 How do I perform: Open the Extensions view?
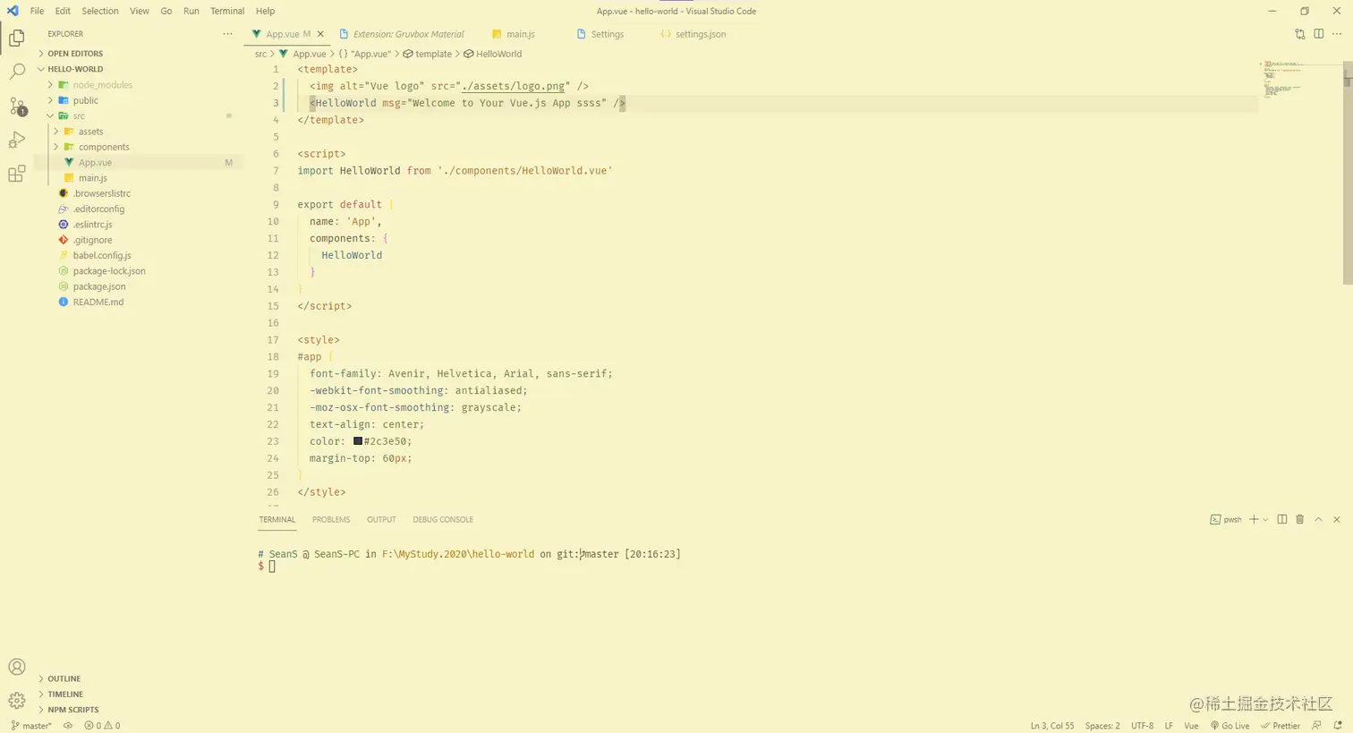(x=17, y=174)
